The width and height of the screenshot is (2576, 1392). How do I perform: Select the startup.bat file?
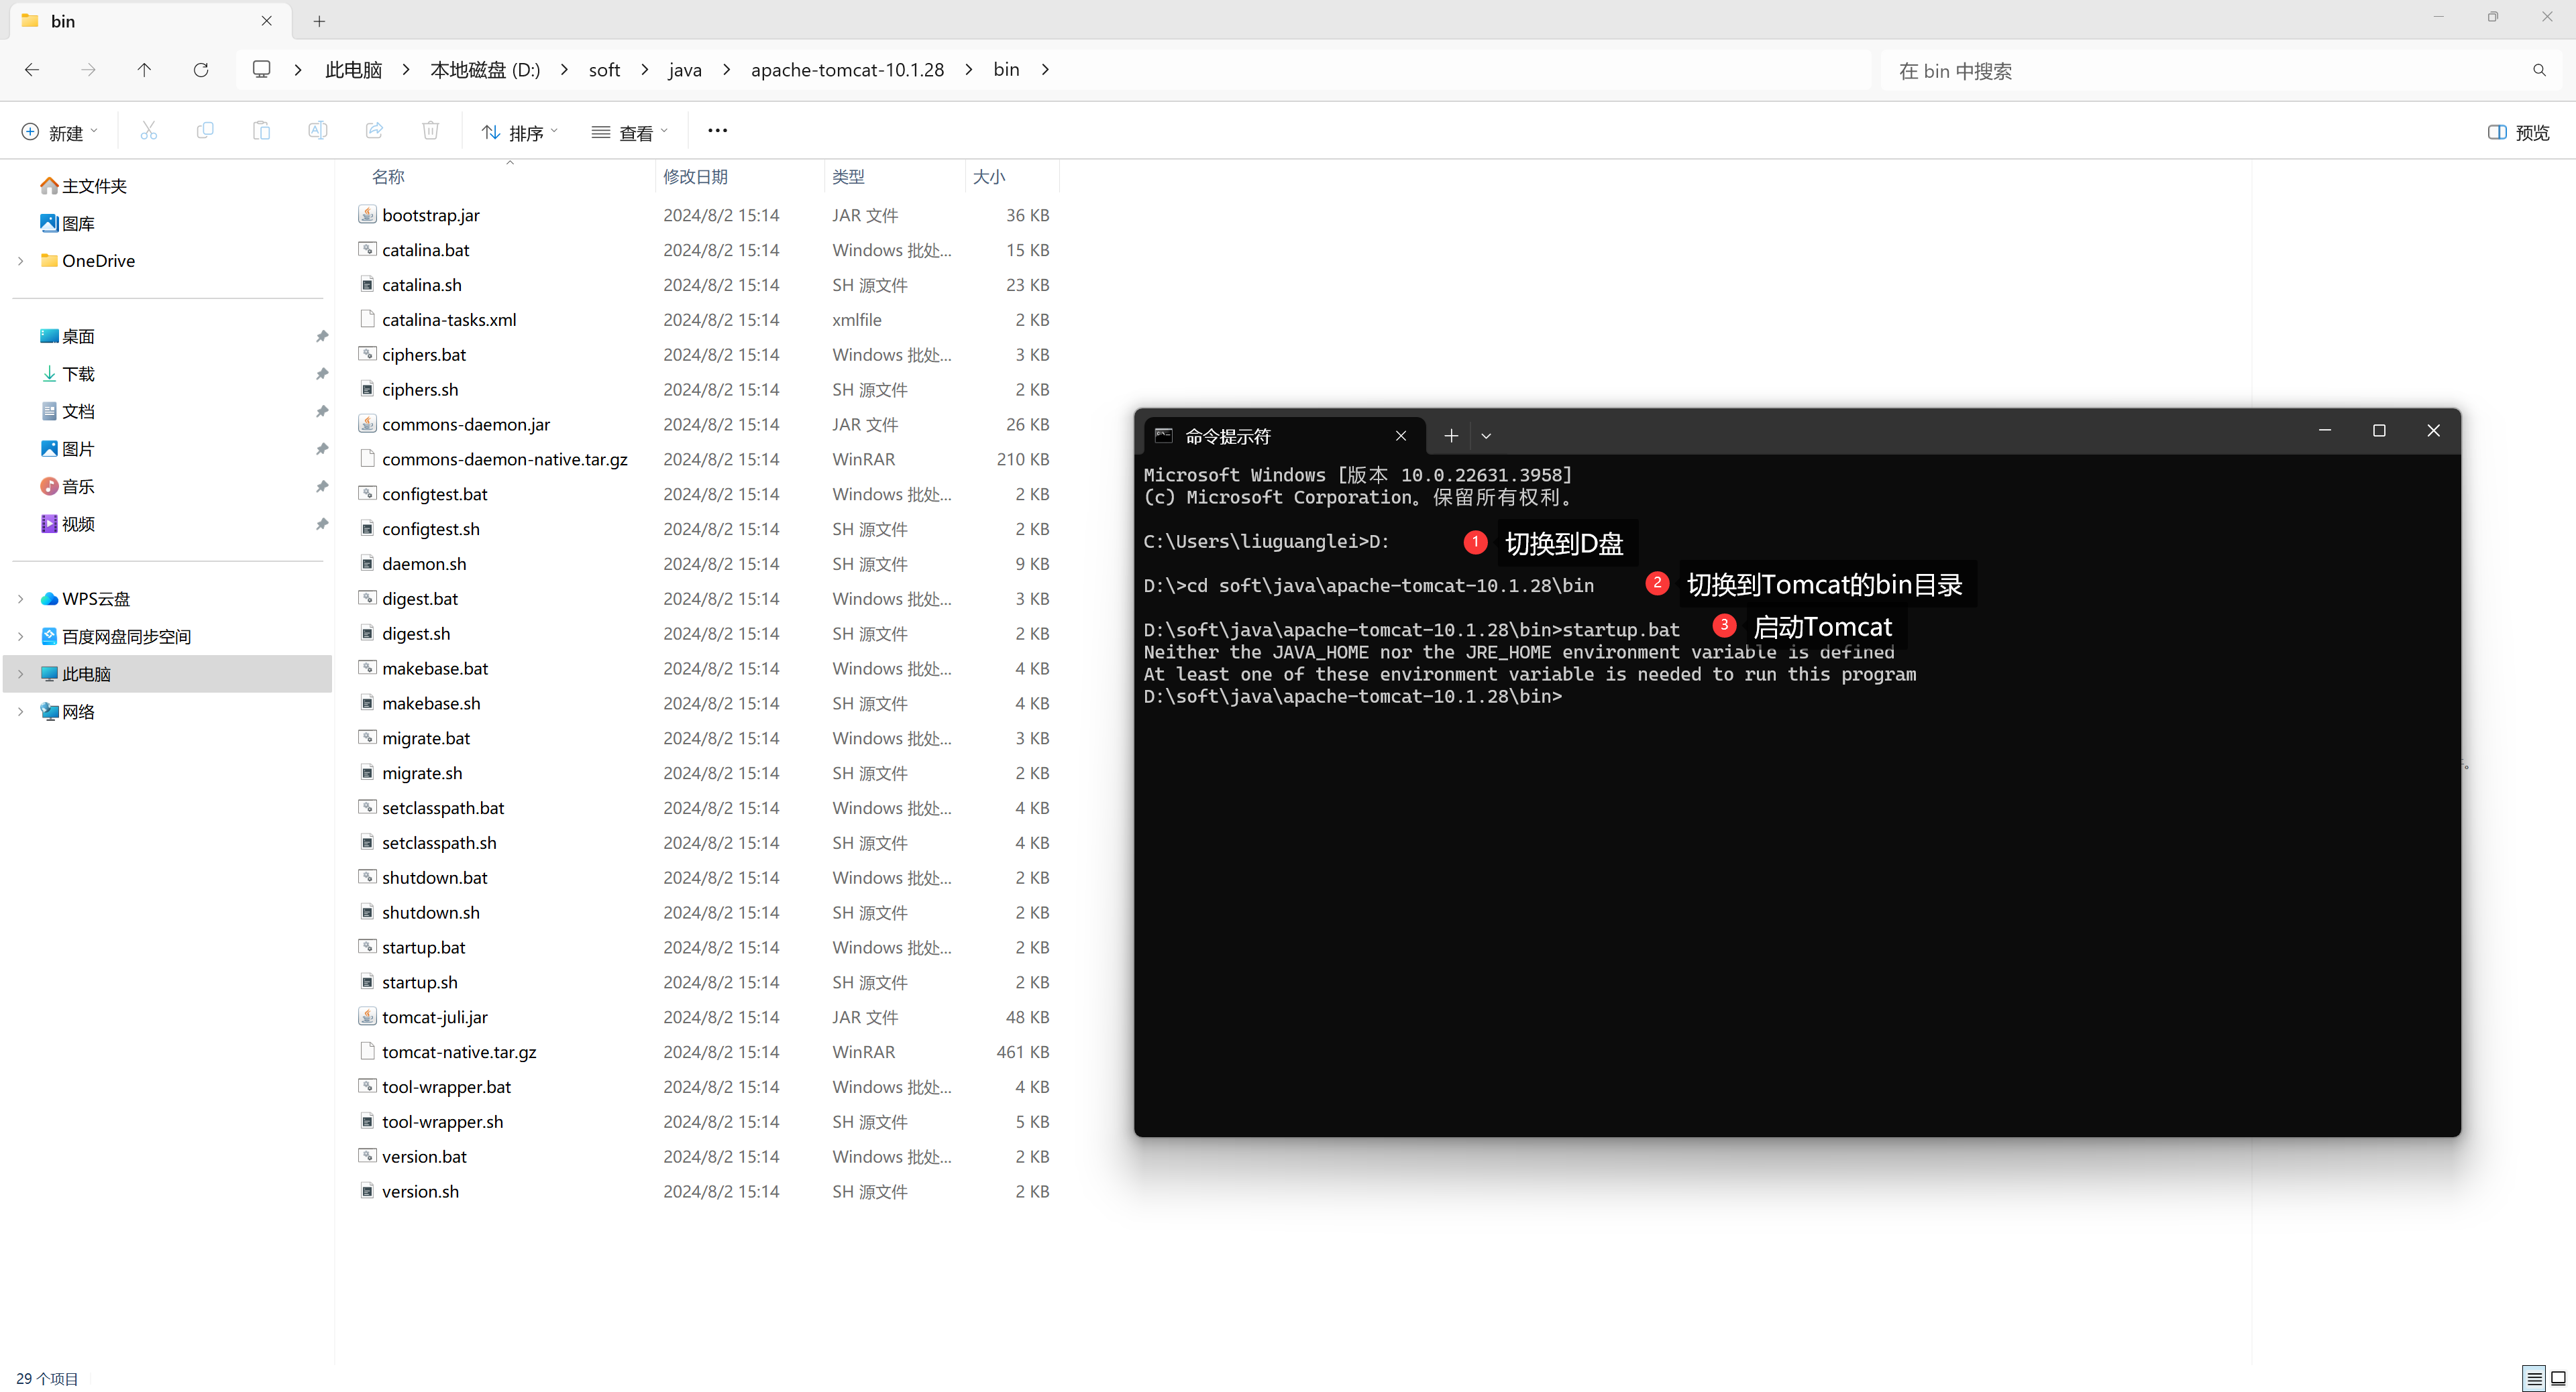[424, 947]
